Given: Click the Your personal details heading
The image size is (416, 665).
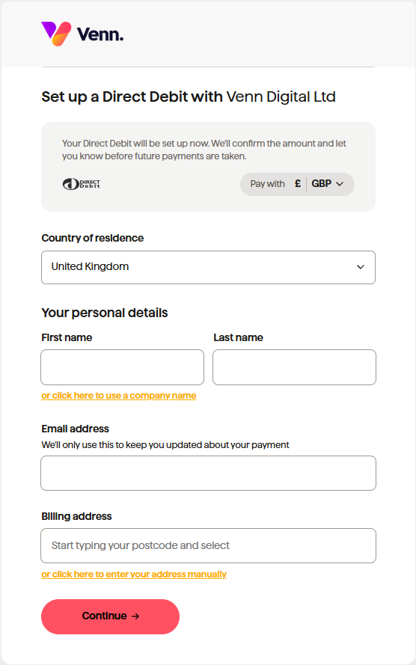Looking at the screenshot, I should click(x=105, y=313).
